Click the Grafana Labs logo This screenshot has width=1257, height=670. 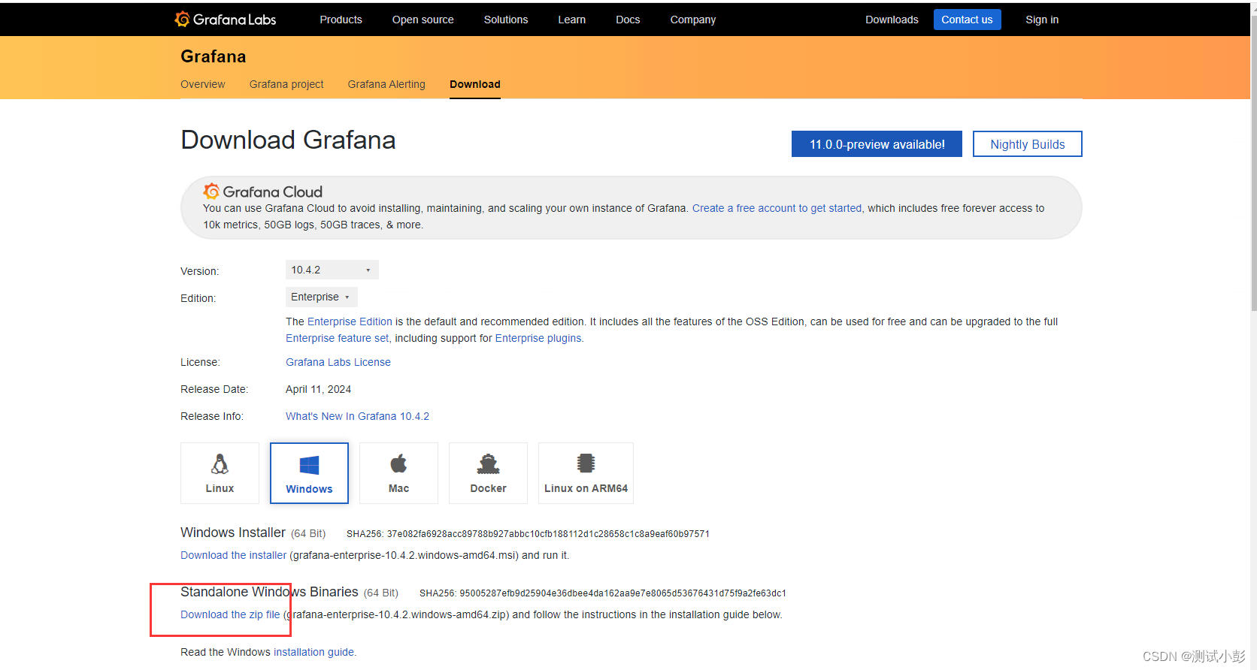tap(226, 20)
